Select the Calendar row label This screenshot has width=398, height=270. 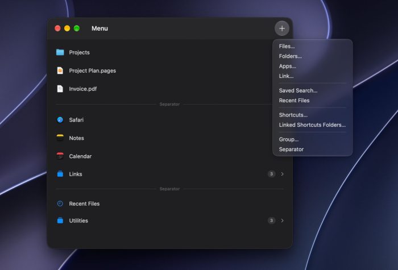80,156
